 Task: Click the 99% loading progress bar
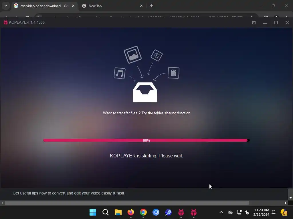(x=146, y=140)
